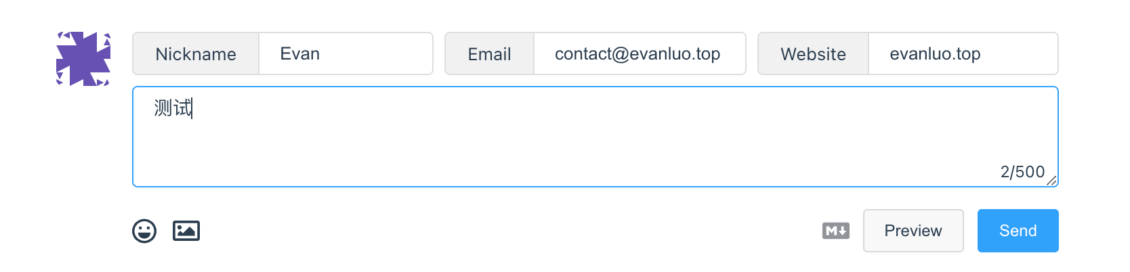
Task: Click the purple avatar image
Action: click(x=83, y=59)
